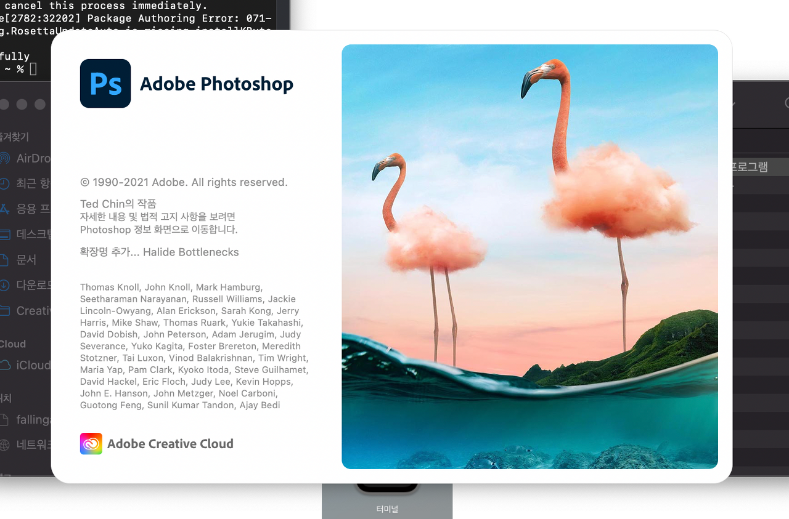The height and width of the screenshot is (519, 789).
Task: Click the © 1990-2021 Adobe copyright line
Action: pos(184,182)
